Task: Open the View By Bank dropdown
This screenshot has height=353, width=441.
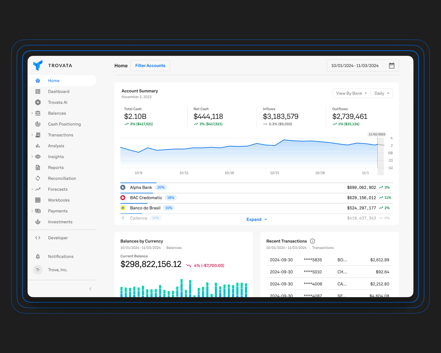Action: point(351,93)
